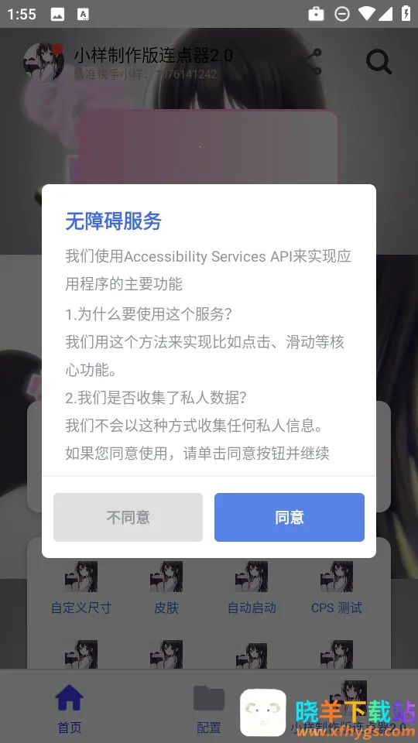
Task: Open the CPS 测试 icon
Action: 337,577
